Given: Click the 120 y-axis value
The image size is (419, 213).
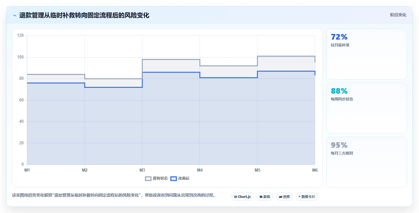Looking at the screenshot, I should [20, 36].
